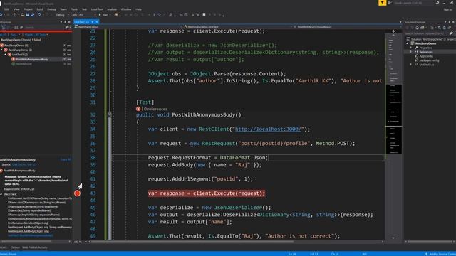Select the passed test below PostWithAnonymousBody
456x256 pixels.
click(24, 64)
